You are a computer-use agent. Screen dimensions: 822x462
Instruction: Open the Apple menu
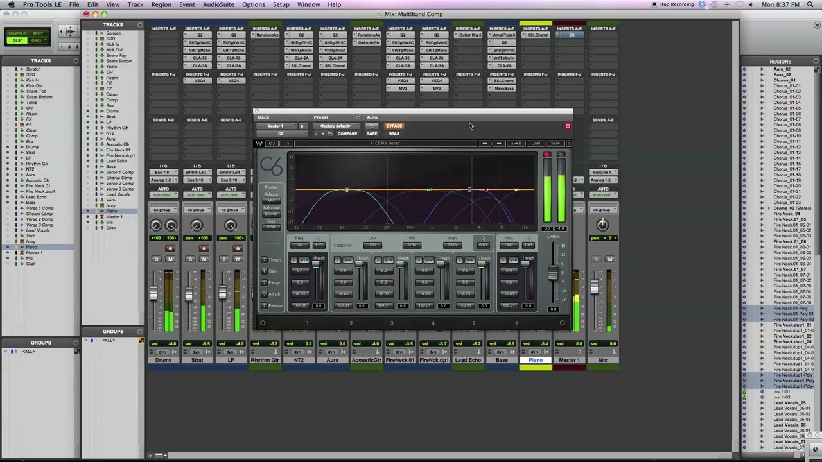pos(11,4)
